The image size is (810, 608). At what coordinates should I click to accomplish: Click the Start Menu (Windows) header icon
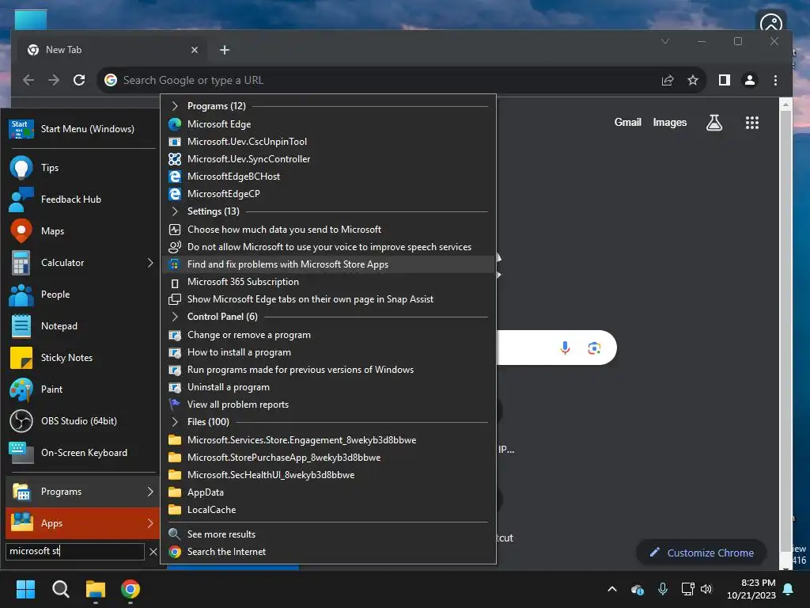coord(21,129)
